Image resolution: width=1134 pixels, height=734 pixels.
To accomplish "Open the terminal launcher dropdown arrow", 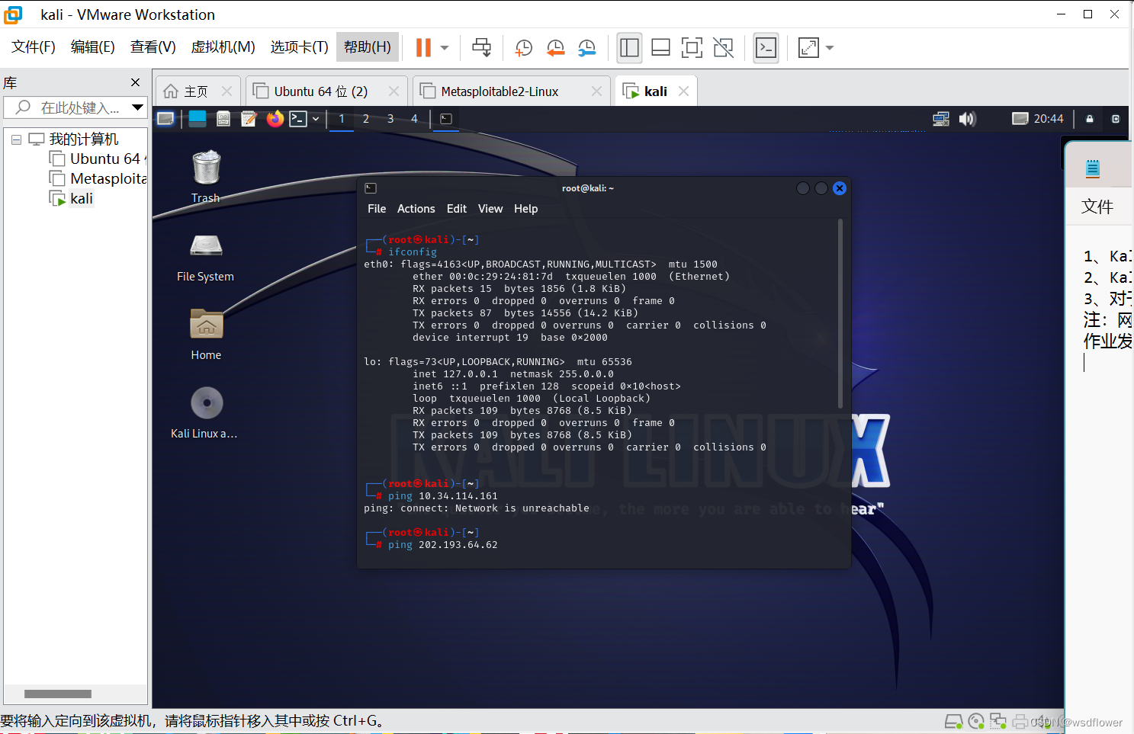I will point(316,119).
